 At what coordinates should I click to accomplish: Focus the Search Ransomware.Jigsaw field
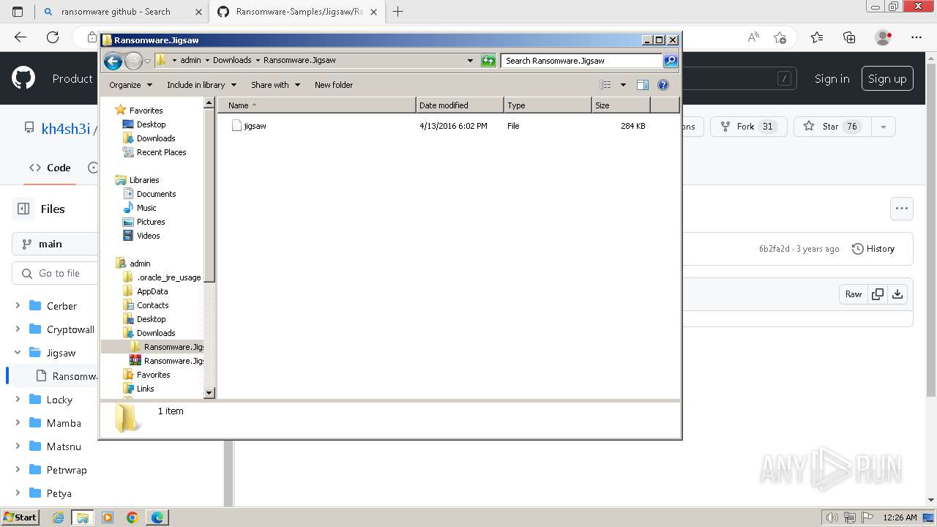pos(582,61)
